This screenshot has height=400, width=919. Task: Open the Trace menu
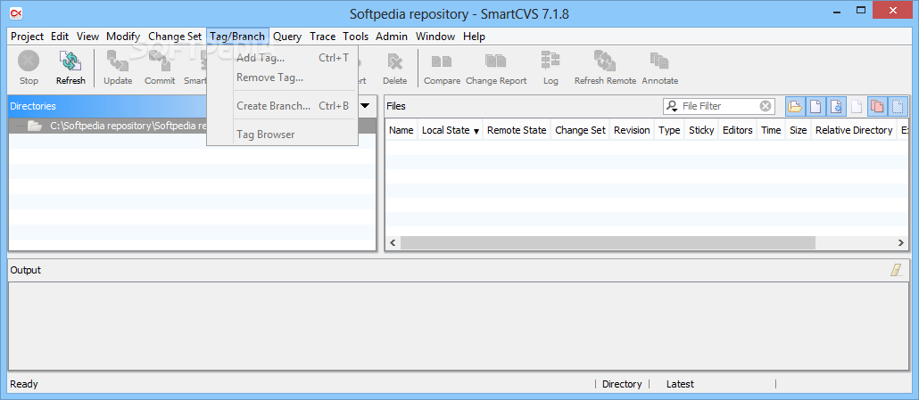[322, 37]
